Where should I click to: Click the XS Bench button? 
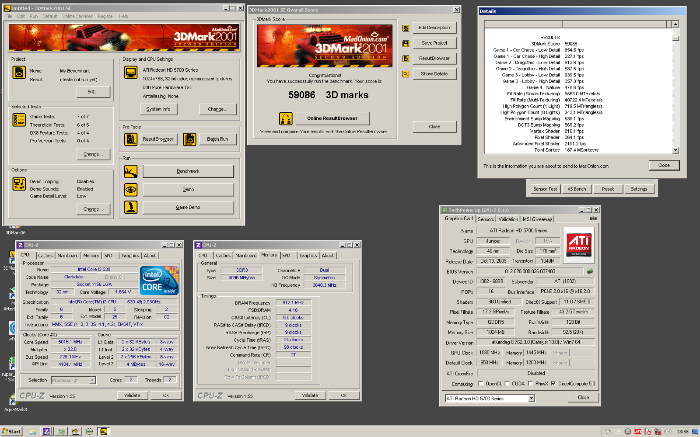point(577,189)
